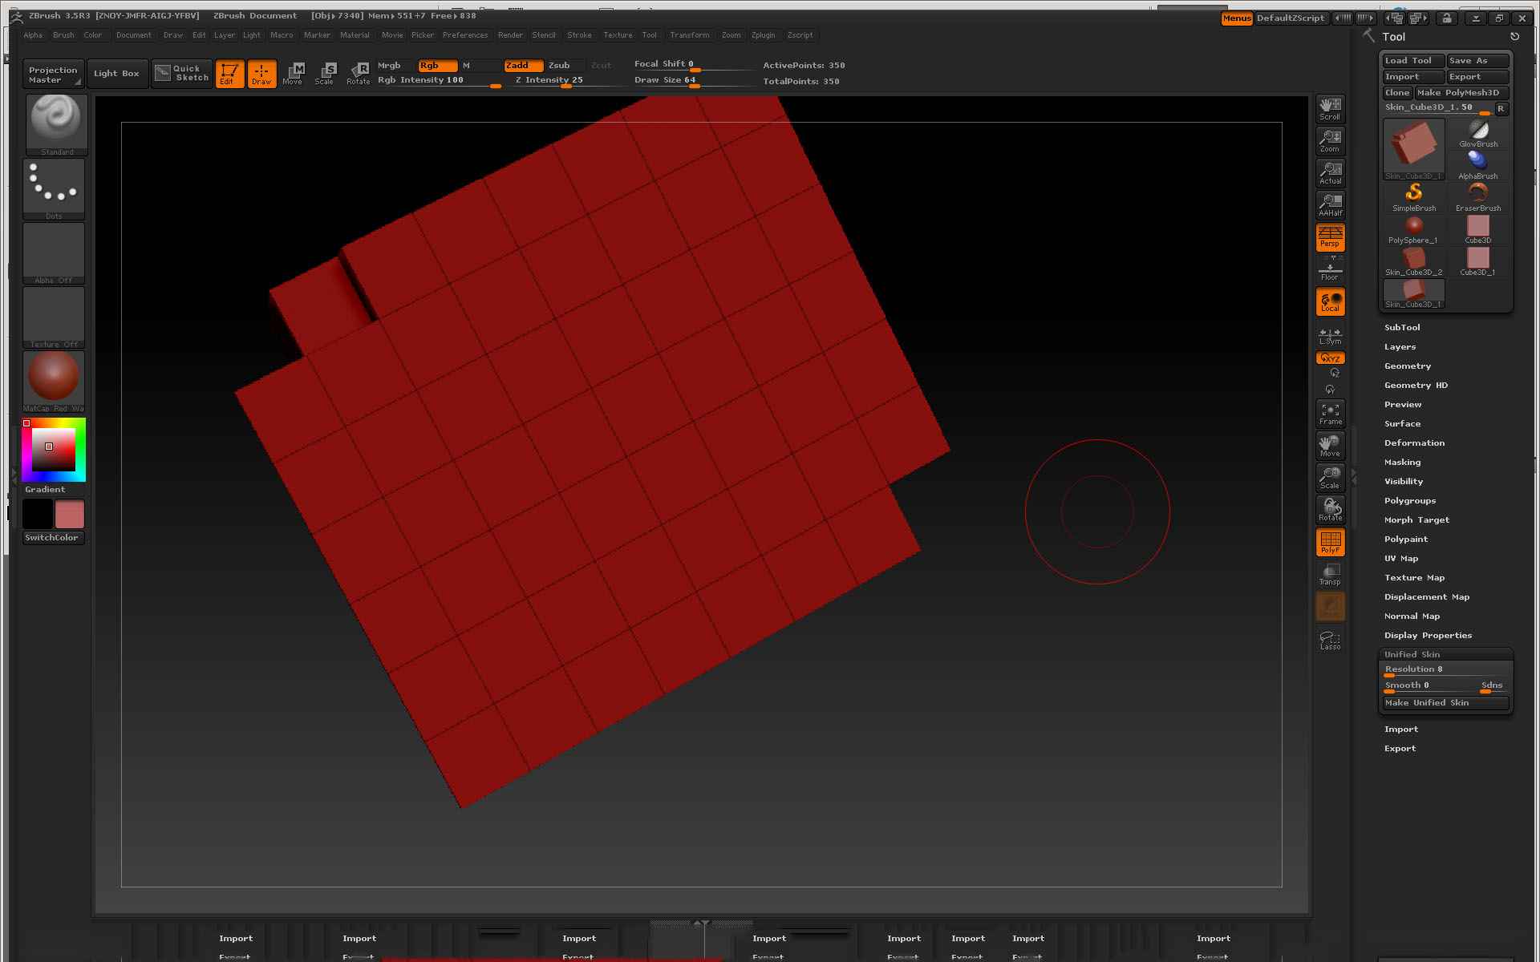Choose the EraserBrush tool icon
Screen dimensions: 1540x962
pyautogui.click(x=1477, y=197)
